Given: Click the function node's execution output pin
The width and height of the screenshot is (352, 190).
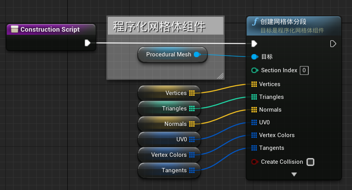Looking at the screenshot, I should point(333,44).
